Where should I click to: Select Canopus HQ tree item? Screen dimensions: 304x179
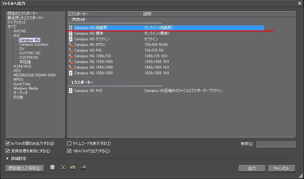pos(29,40)
